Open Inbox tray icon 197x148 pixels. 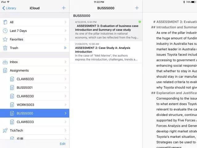5,62
